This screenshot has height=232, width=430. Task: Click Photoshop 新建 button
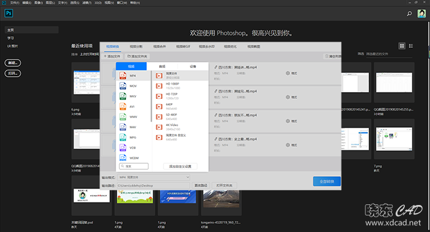pos(13,63)
